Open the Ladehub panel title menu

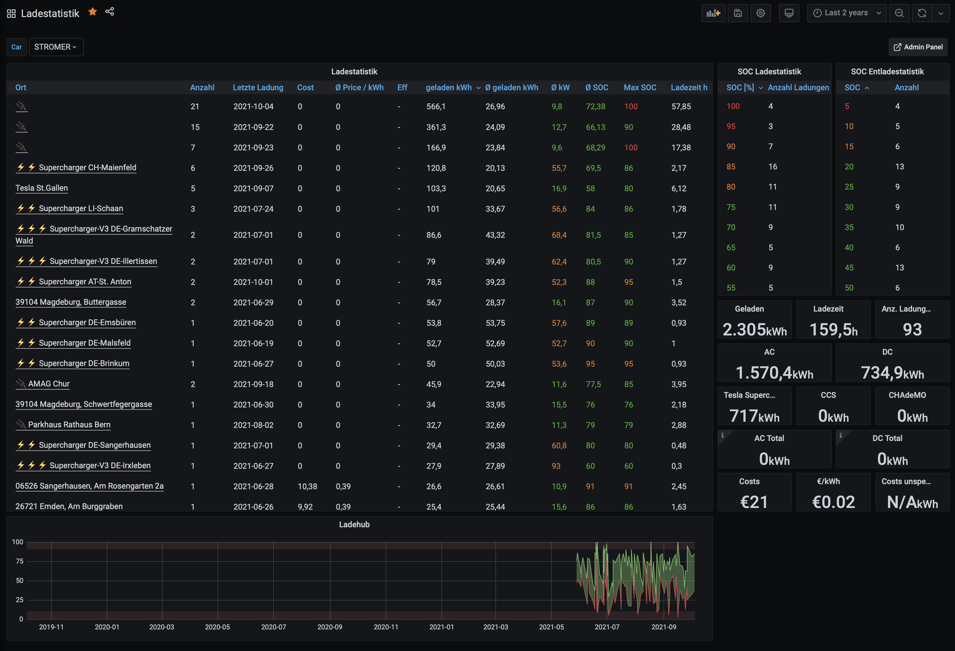pyautogui.click(x=354, y=524)
